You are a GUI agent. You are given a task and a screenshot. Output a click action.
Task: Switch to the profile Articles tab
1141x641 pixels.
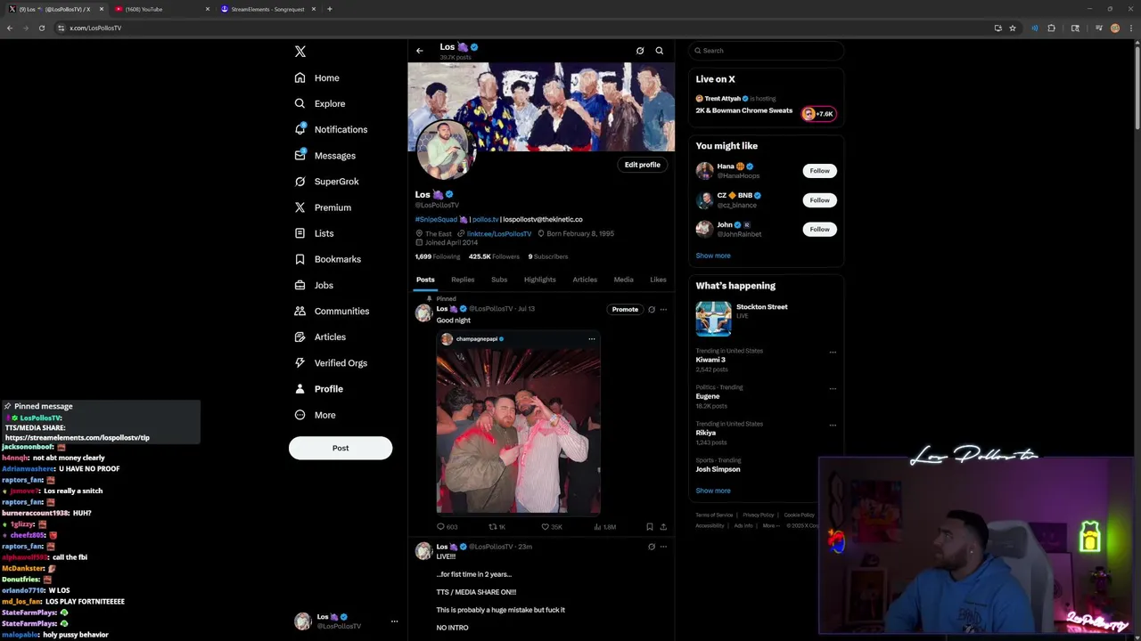pyautogui.click(x=585, y=280)
